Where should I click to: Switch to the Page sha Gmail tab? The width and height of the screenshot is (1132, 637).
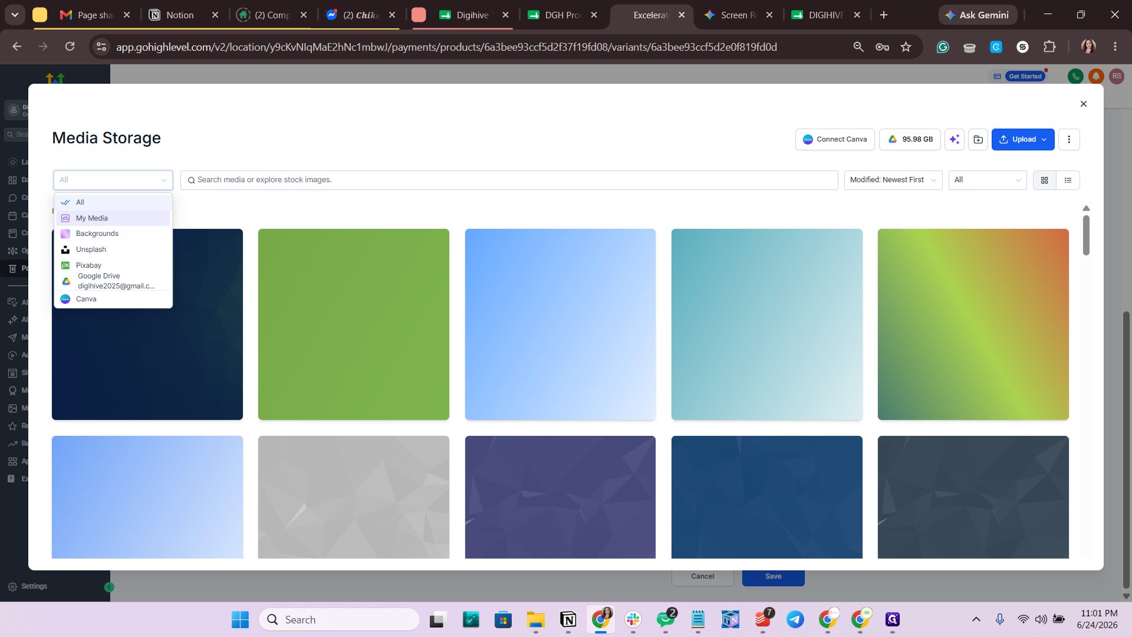coord(94,15)
